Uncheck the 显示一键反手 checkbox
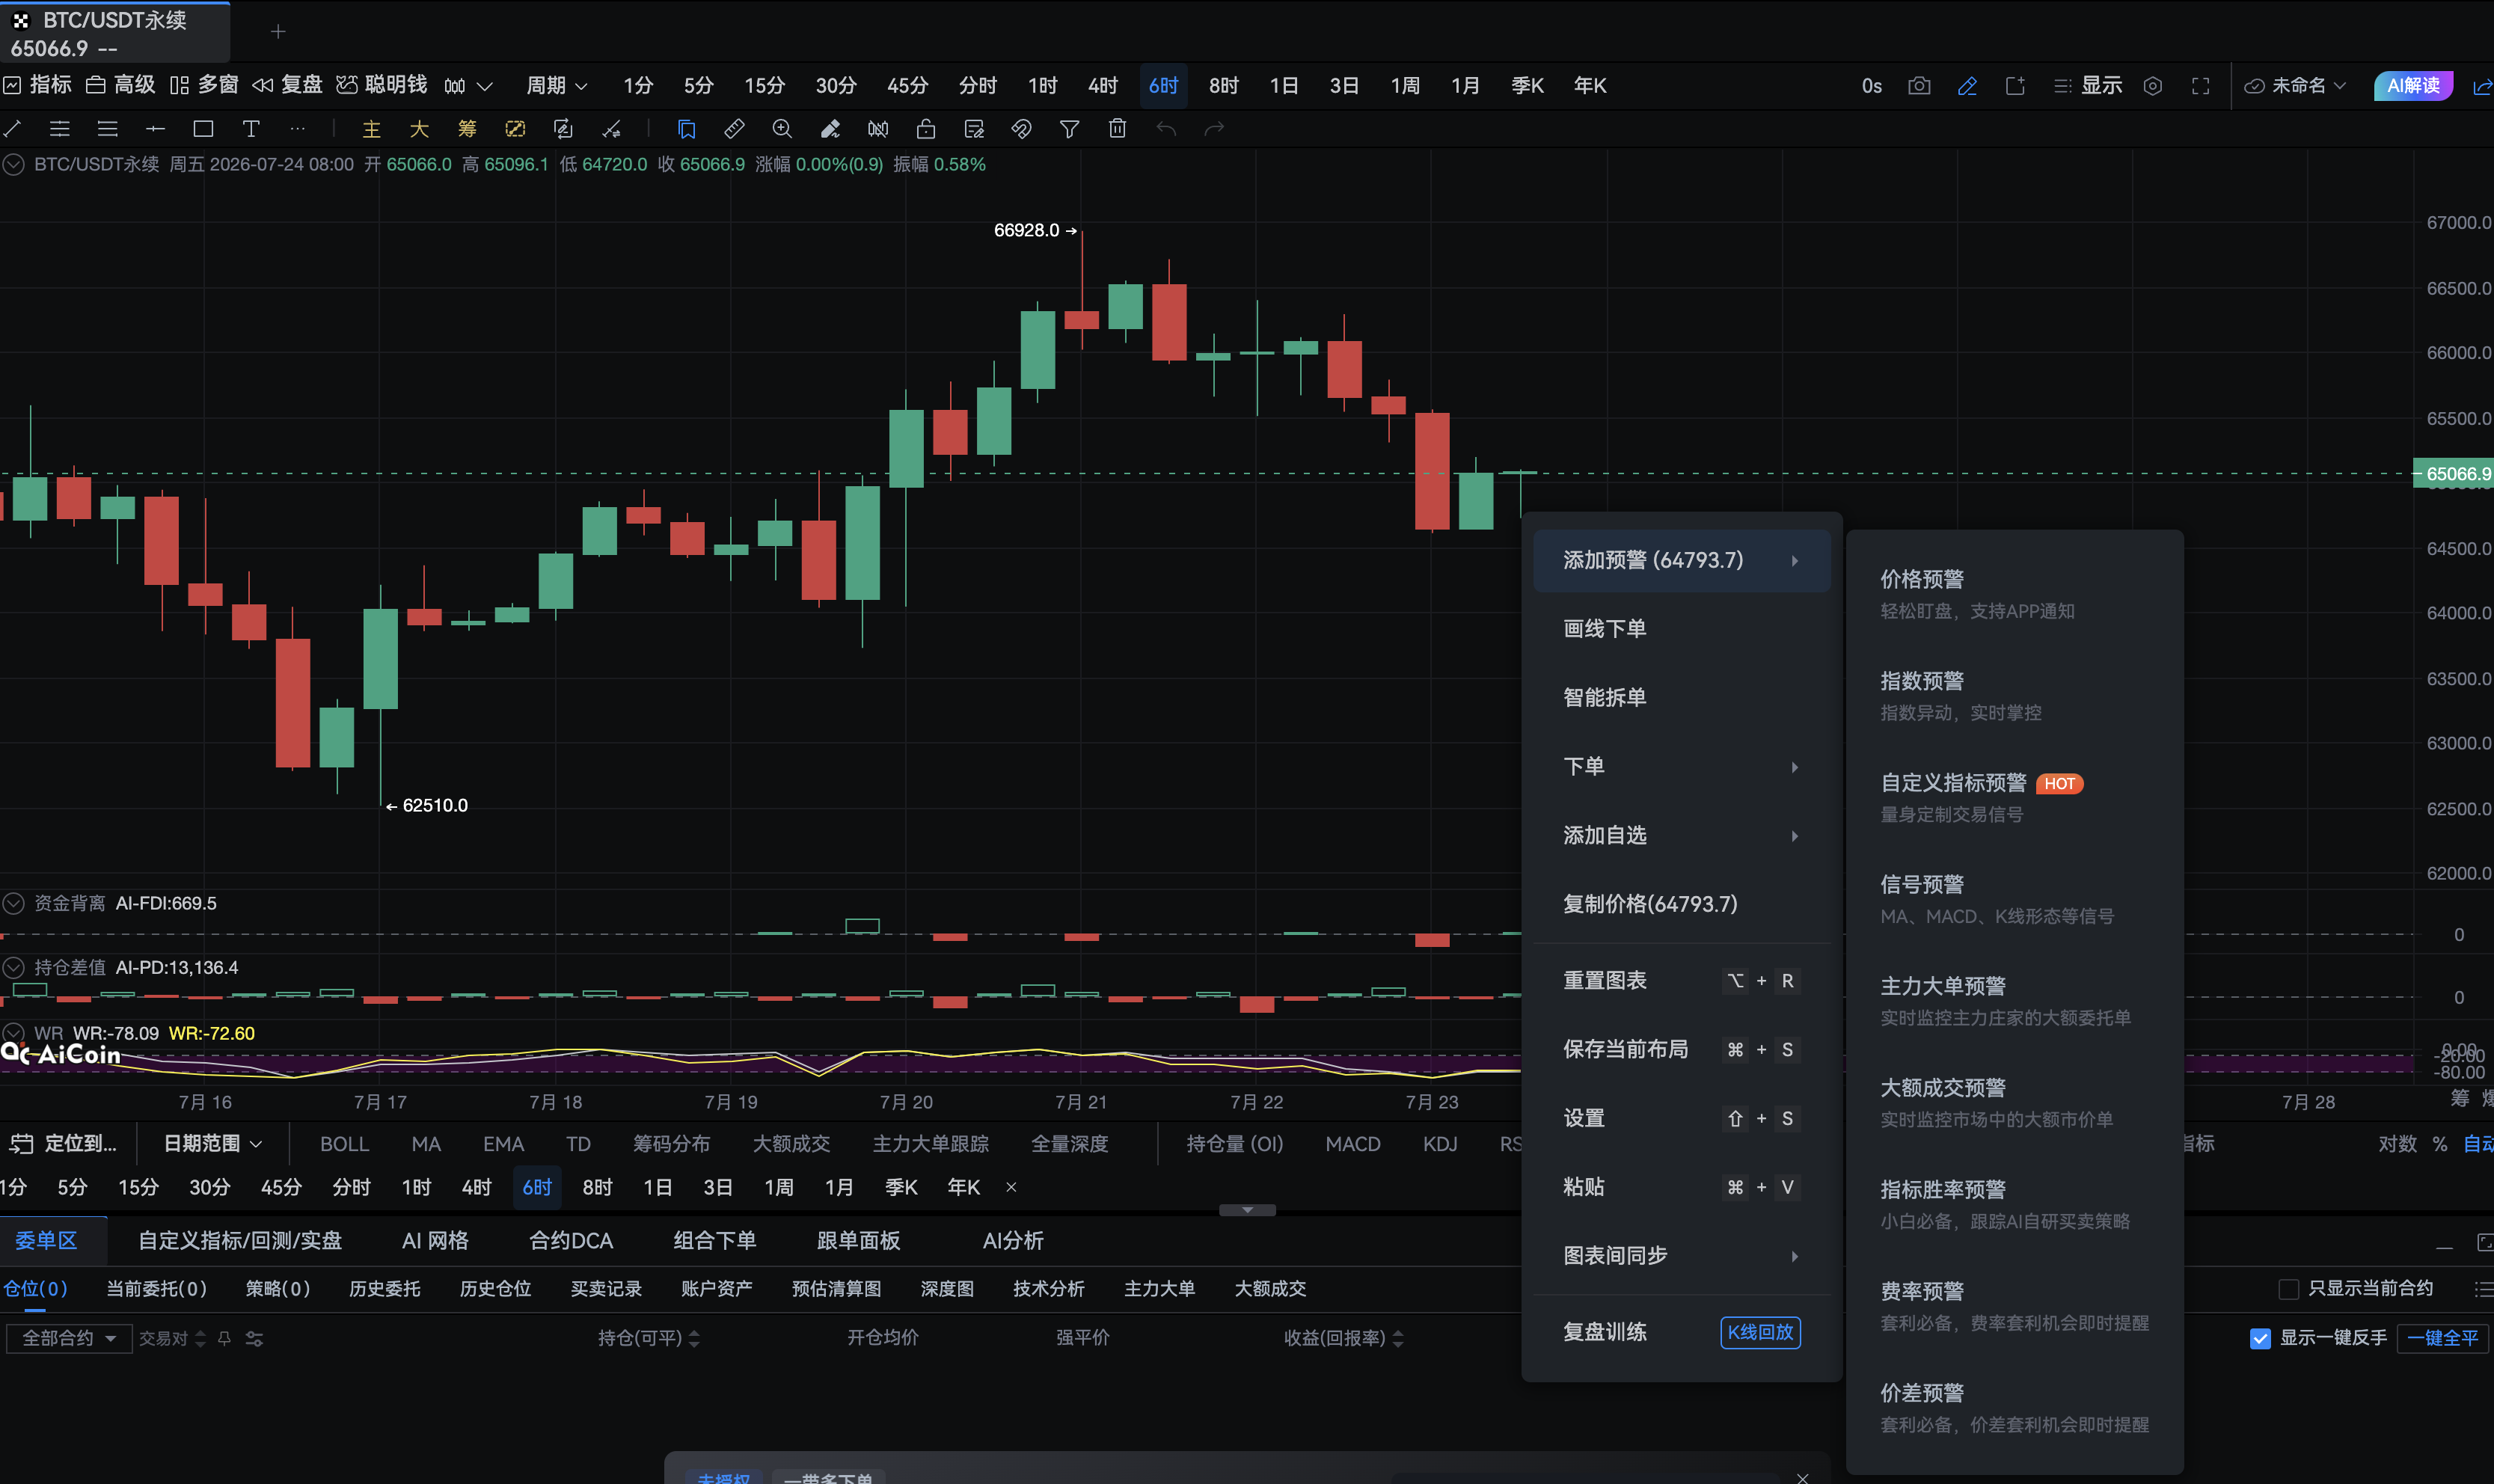The image size is (2494, 1484). click(x=2260, y=1338)
